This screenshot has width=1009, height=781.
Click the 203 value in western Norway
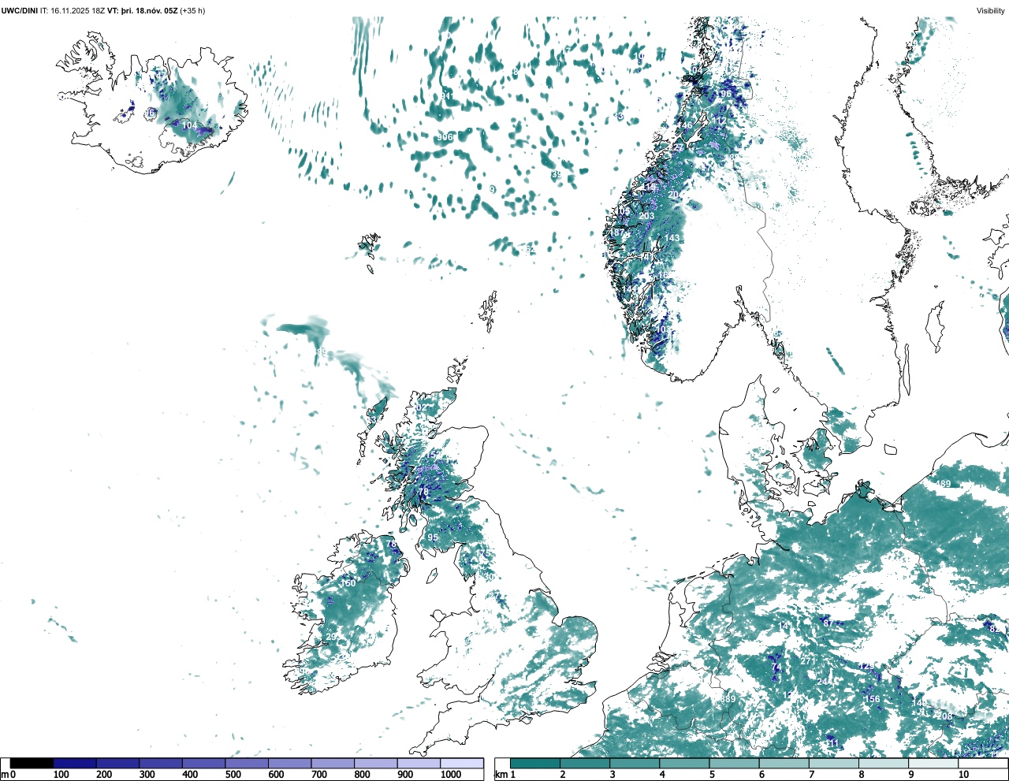pos(646,216)
